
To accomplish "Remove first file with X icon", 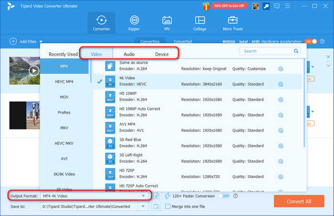I will [328, 57].
